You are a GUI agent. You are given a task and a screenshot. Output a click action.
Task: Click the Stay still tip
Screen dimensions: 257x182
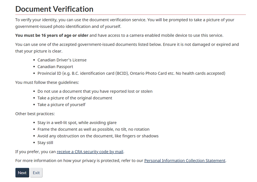coord(45,143)
